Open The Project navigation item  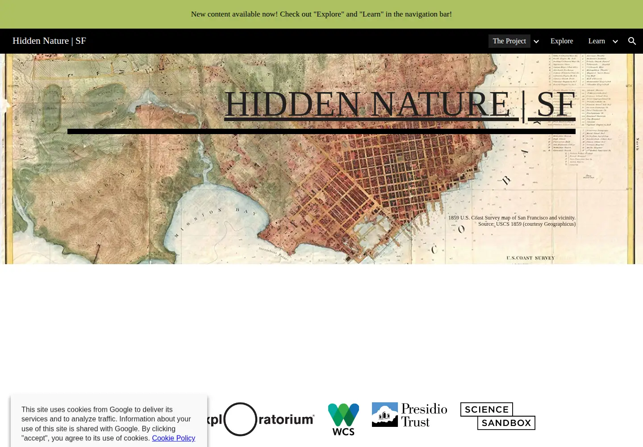pos(509,41)
